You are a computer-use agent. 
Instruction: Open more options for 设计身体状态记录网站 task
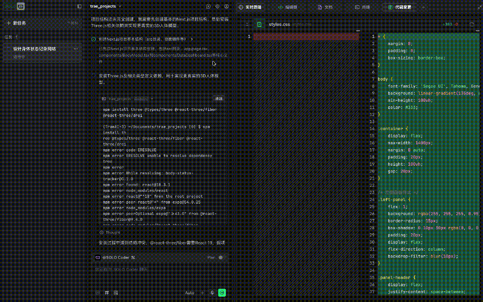point(76,49)
